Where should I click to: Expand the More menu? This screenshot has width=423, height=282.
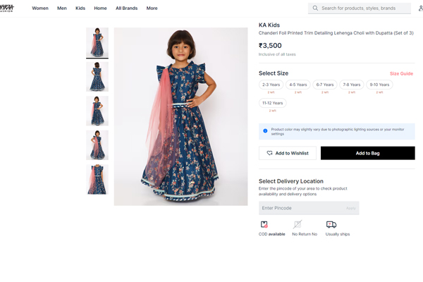click(152, 8)
